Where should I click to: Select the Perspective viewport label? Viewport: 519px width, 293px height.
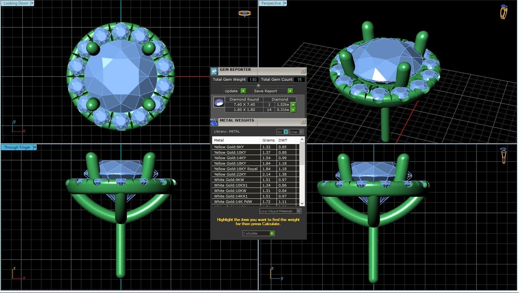pyautogui.click(x=271, y=3)
